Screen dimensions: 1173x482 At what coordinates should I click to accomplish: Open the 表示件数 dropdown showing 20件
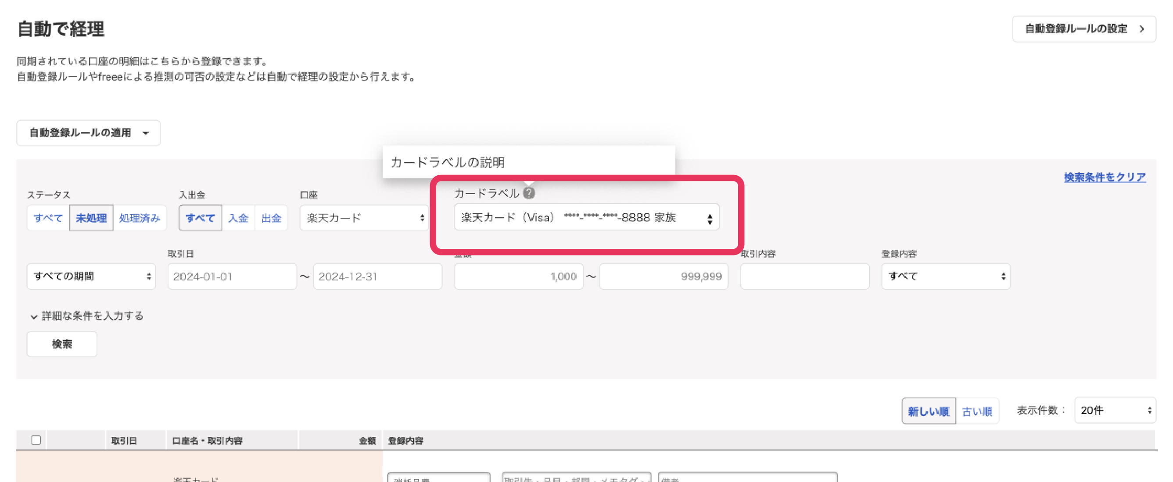(x=1115, y=411)
